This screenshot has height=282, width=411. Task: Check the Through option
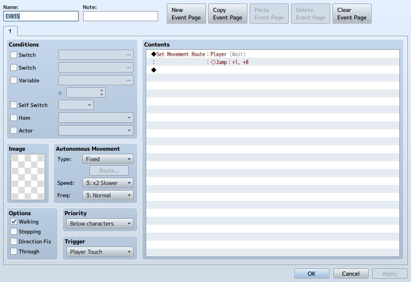[x=14, y=251]
